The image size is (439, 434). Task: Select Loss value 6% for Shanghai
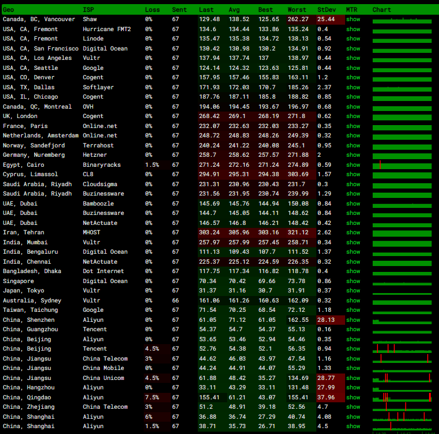click(x=148, y=416)
